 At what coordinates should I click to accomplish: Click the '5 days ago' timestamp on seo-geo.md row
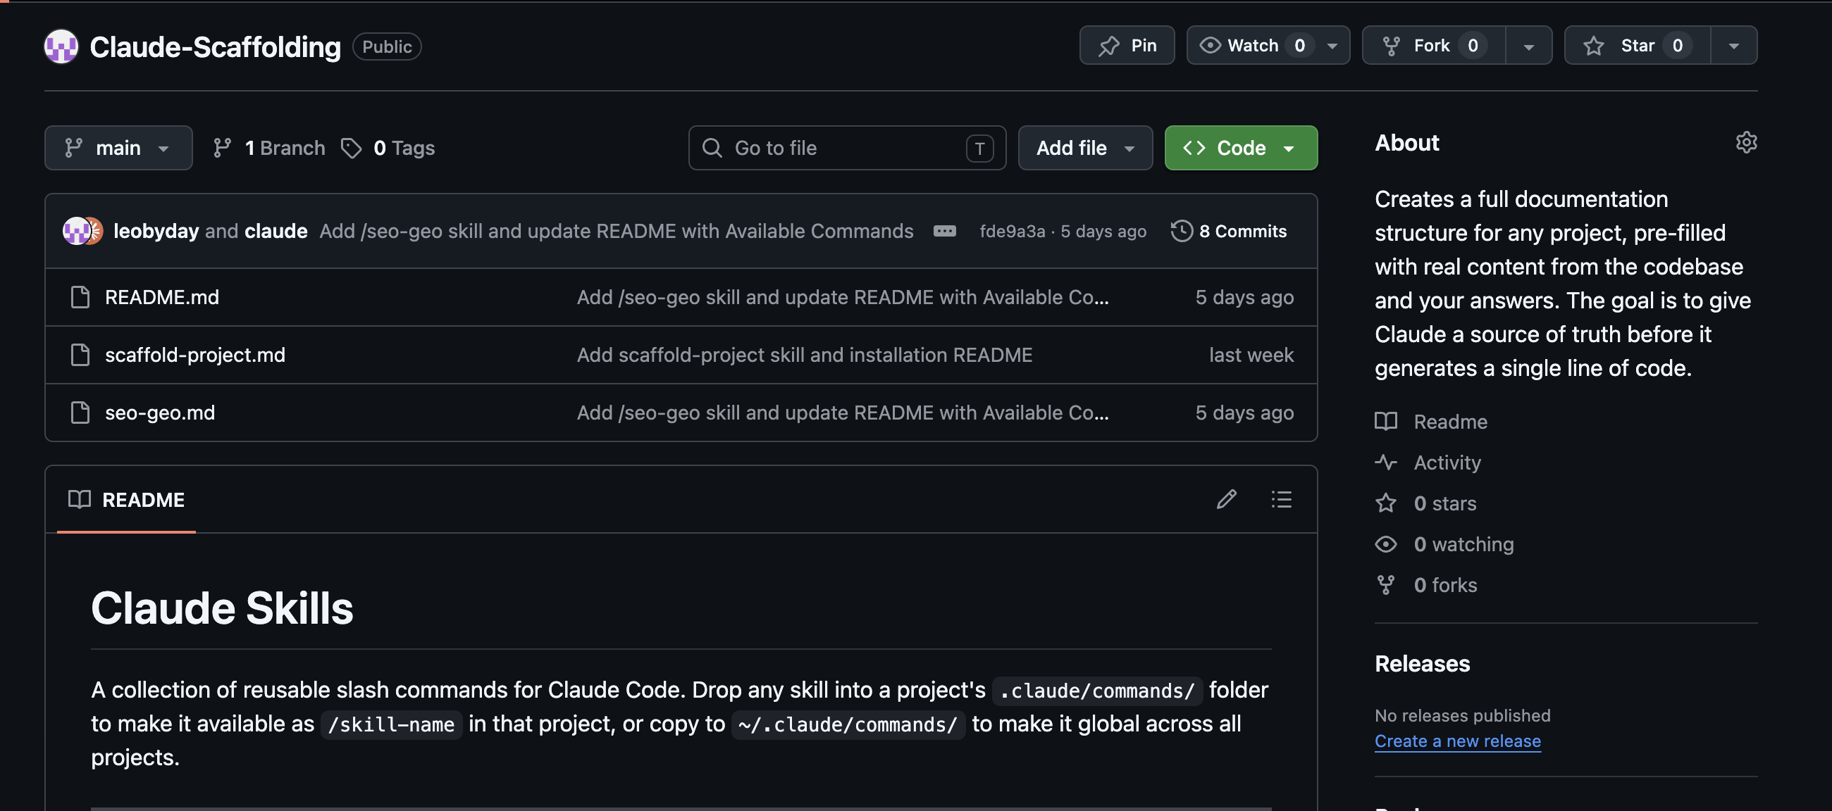pos(1244,413)
